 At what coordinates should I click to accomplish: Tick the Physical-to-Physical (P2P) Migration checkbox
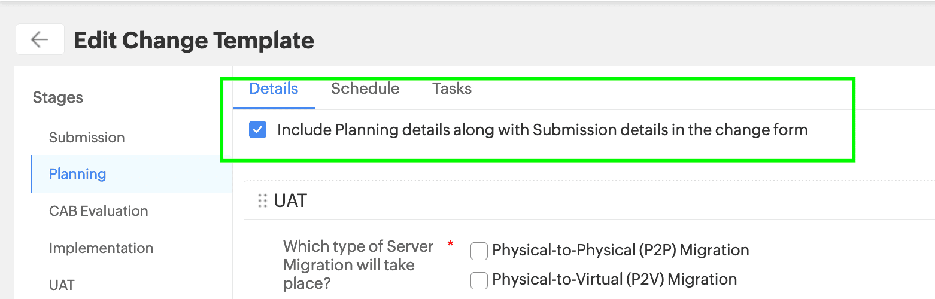click(x=479, y=251)
